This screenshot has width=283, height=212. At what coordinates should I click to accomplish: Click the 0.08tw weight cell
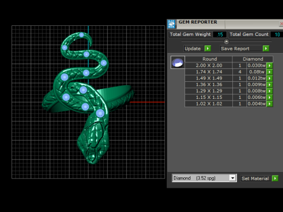coord(256,72)
